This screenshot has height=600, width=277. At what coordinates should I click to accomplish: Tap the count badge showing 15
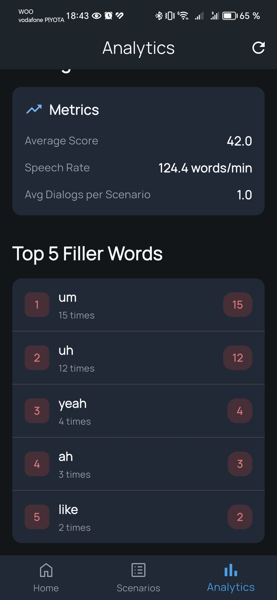click(238, 305)
